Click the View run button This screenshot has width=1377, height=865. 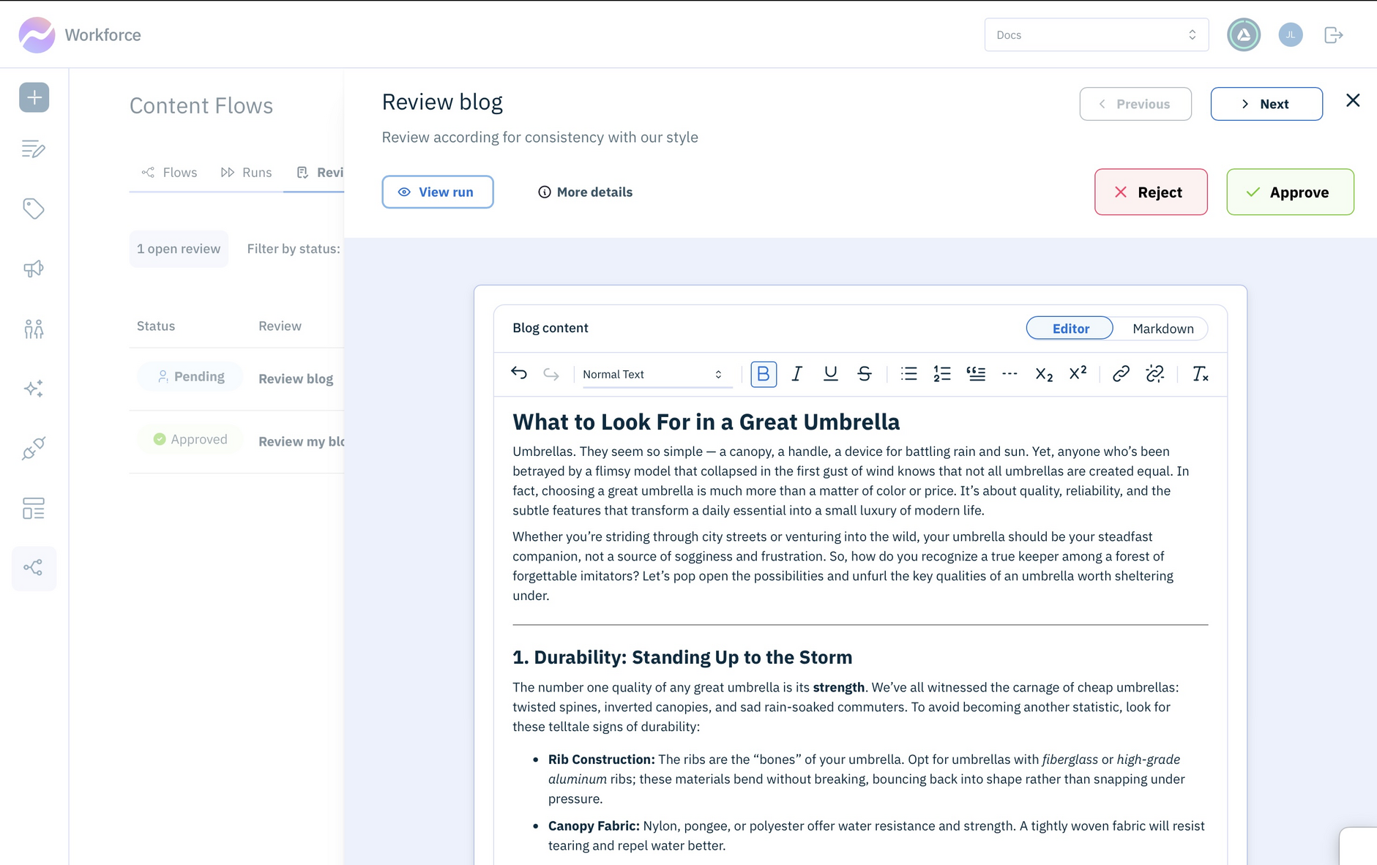click(438, 192)
